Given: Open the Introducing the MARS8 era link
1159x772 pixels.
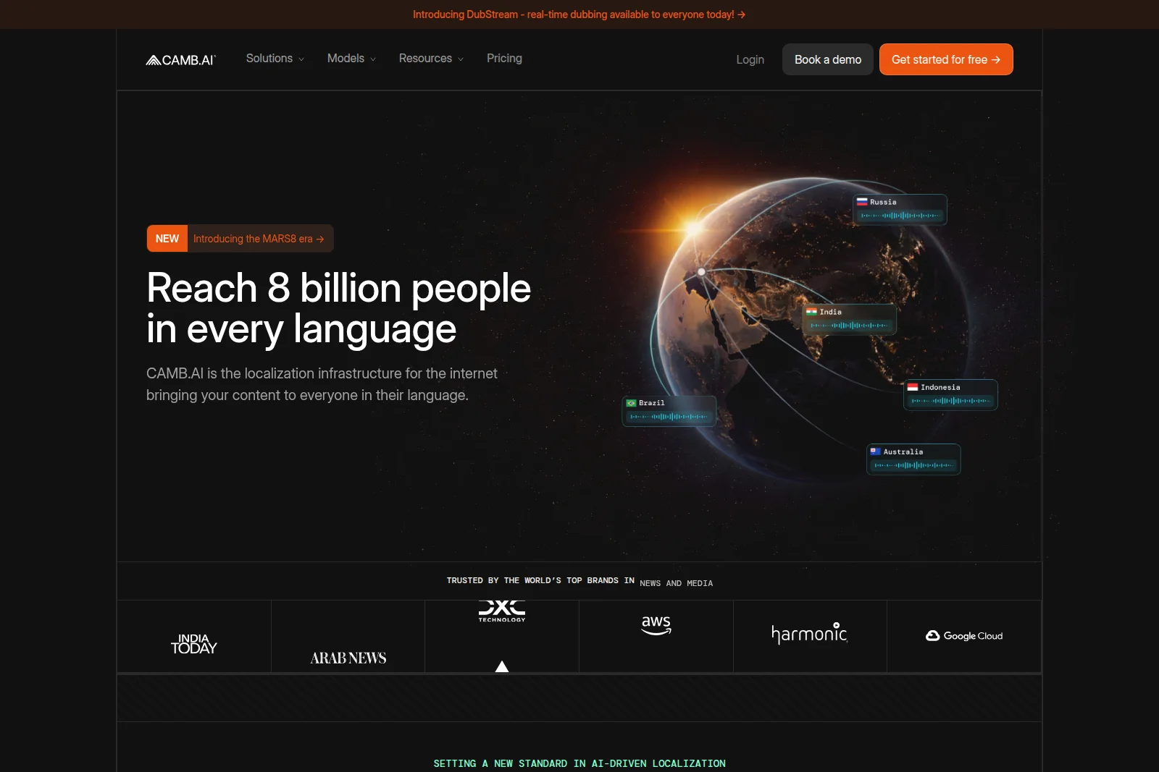Looking at the screenshot, I should 258,238.
